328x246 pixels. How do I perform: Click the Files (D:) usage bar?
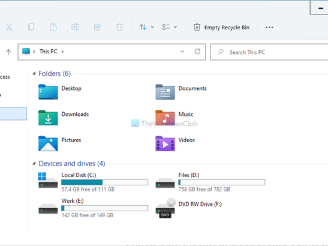pyautogui.click(x=222, y=182)
